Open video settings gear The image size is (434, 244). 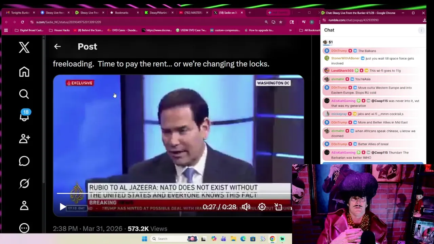point(262,207)
